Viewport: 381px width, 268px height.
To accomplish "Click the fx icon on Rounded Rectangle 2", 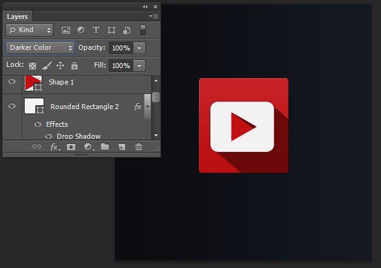I will point(138,106).
